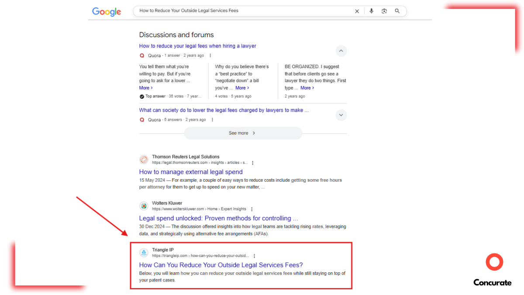
Task: Click the www.wolterskluwer.com URL breadcrumb
Action: coord(199,209)
